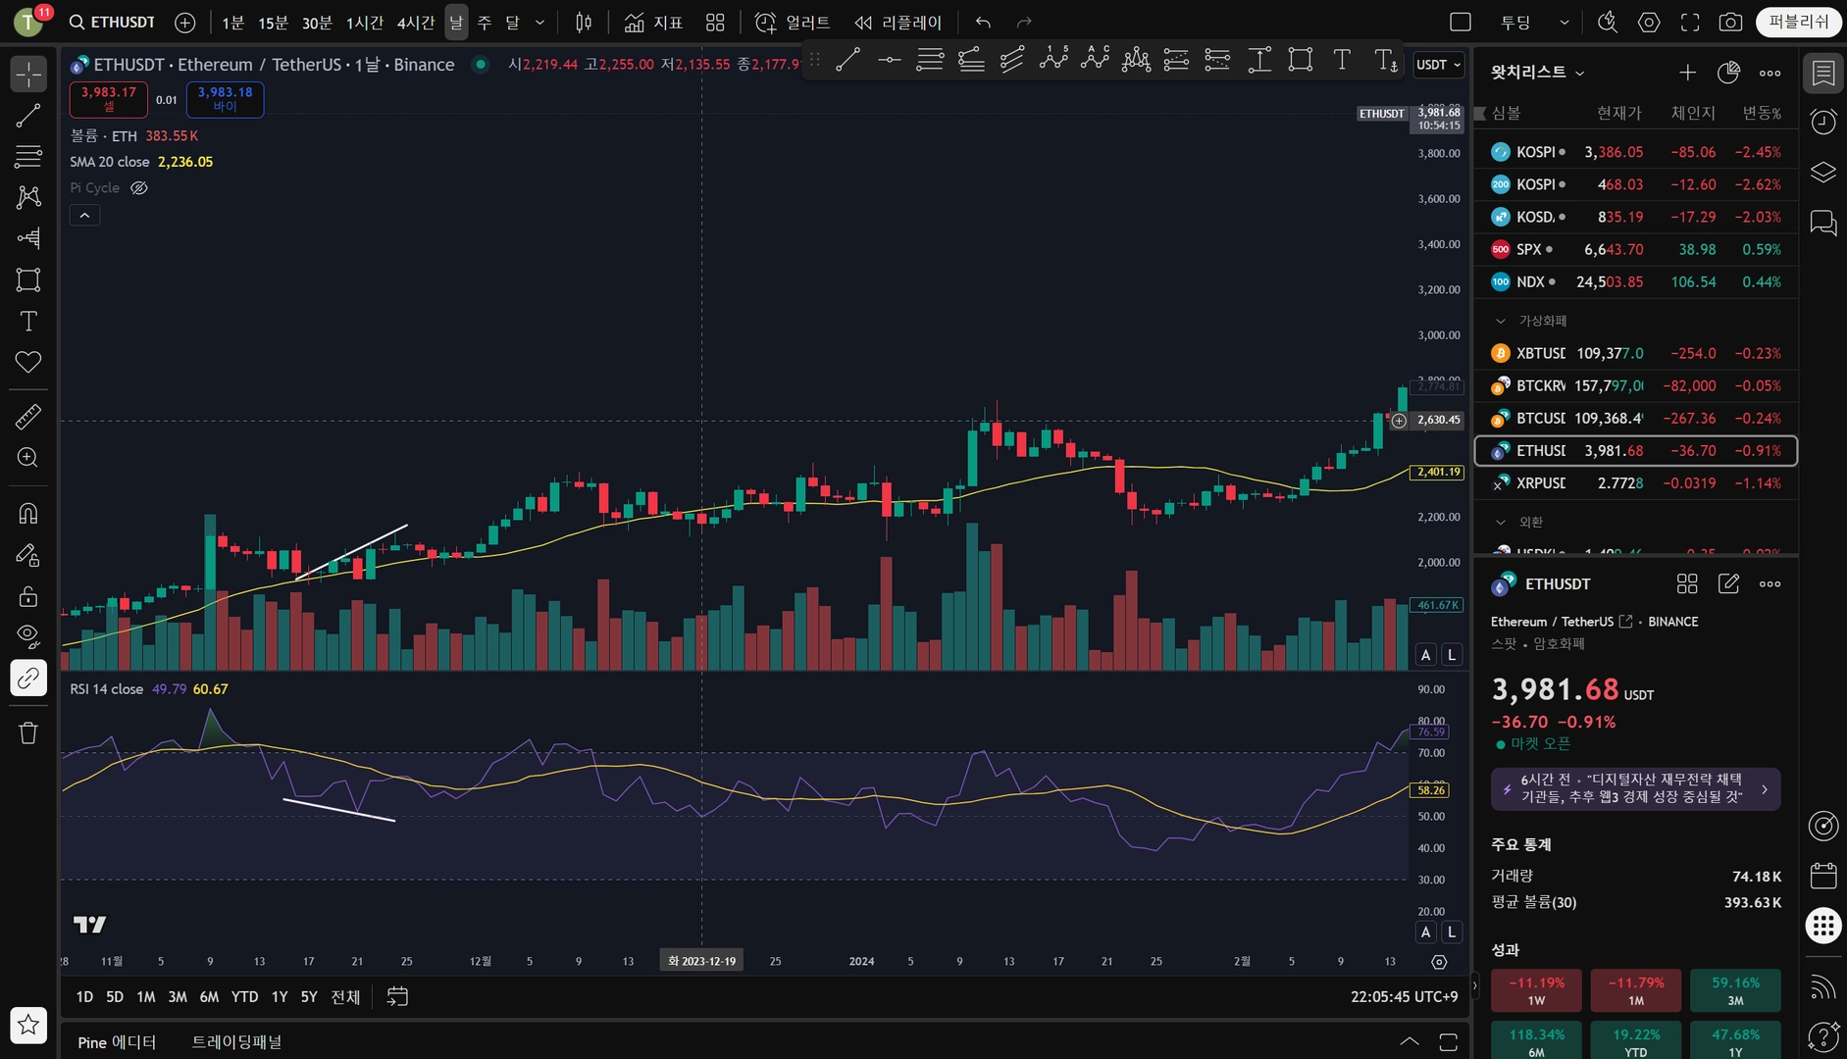This screenshot has width=1847, height=1059.
Task: Open the object tree layers panel
Action: [1822, 173]
